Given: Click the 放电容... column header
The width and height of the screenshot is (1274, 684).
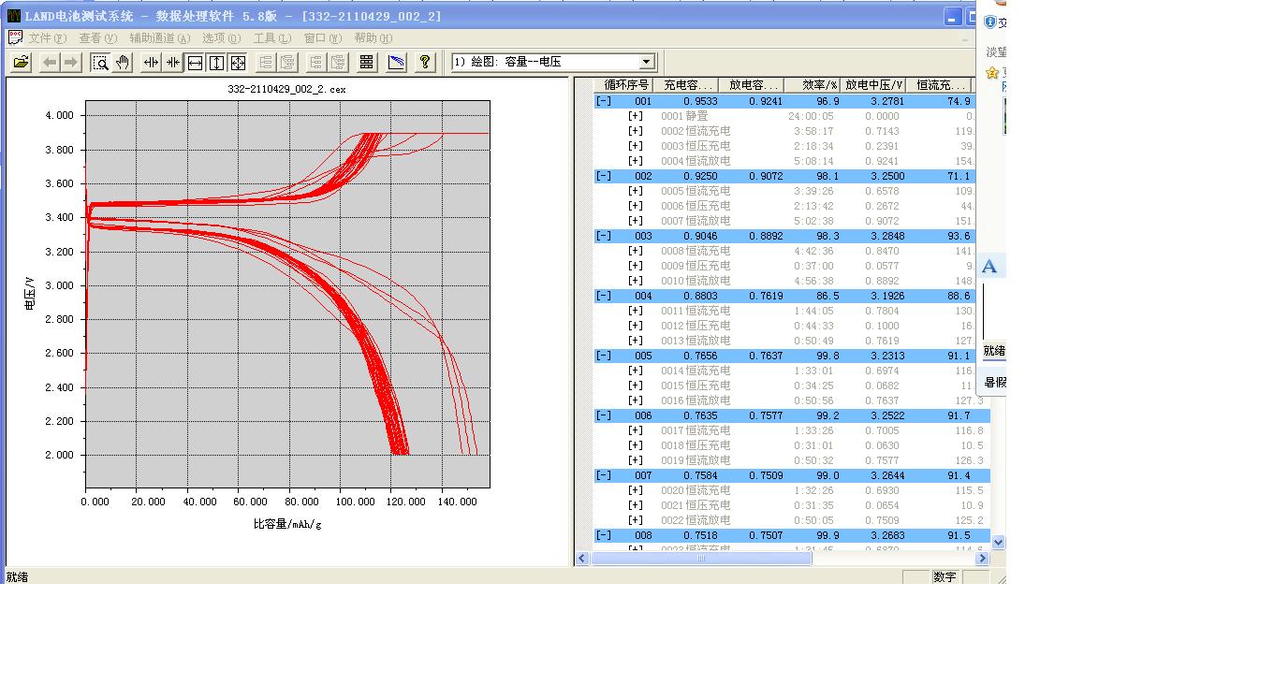Looking at the screenshot, I should pos(751,85).
